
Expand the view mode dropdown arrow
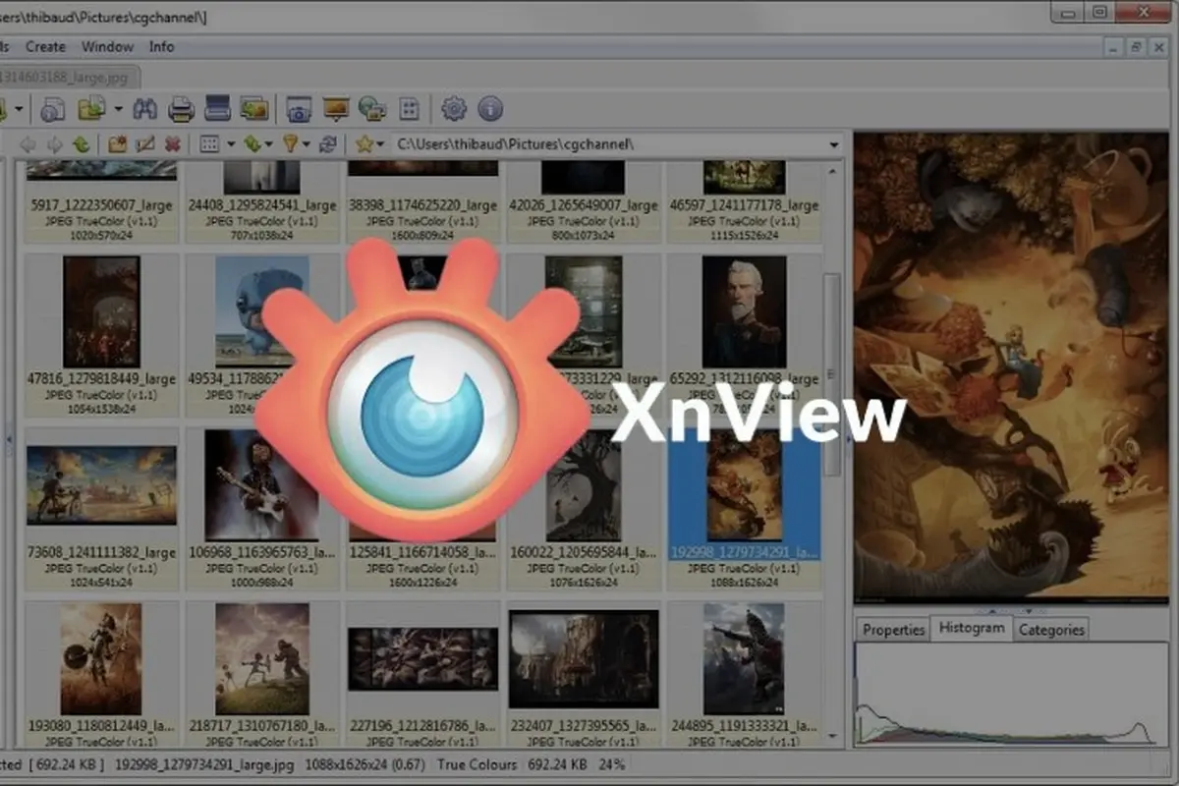point(231,143)
